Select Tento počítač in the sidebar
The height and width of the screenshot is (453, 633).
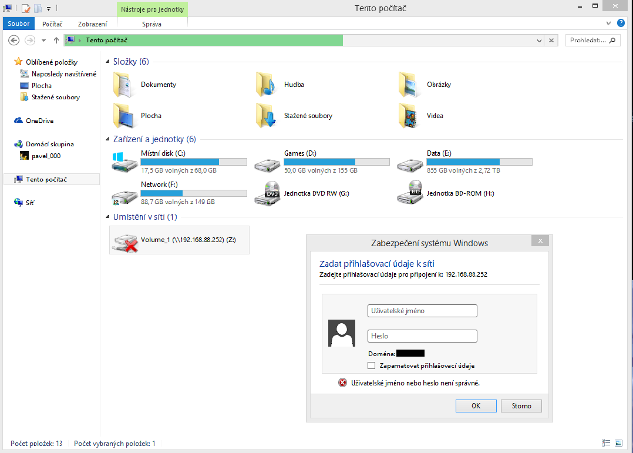(52, 179)
